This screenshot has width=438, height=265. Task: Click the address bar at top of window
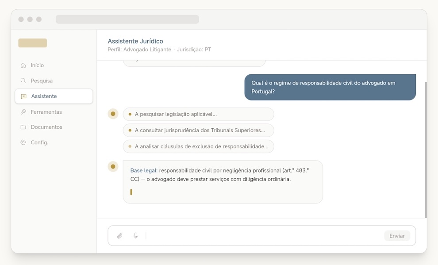(x=127, y=19)
